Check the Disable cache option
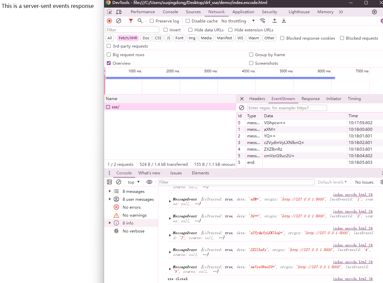 tap(188, 21)
